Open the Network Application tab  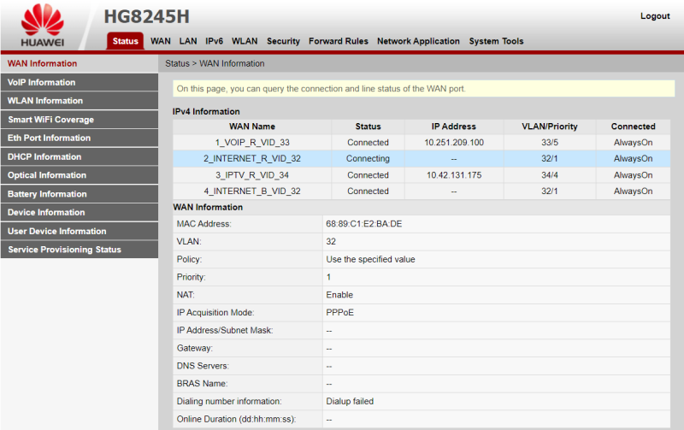coord(418,41)
